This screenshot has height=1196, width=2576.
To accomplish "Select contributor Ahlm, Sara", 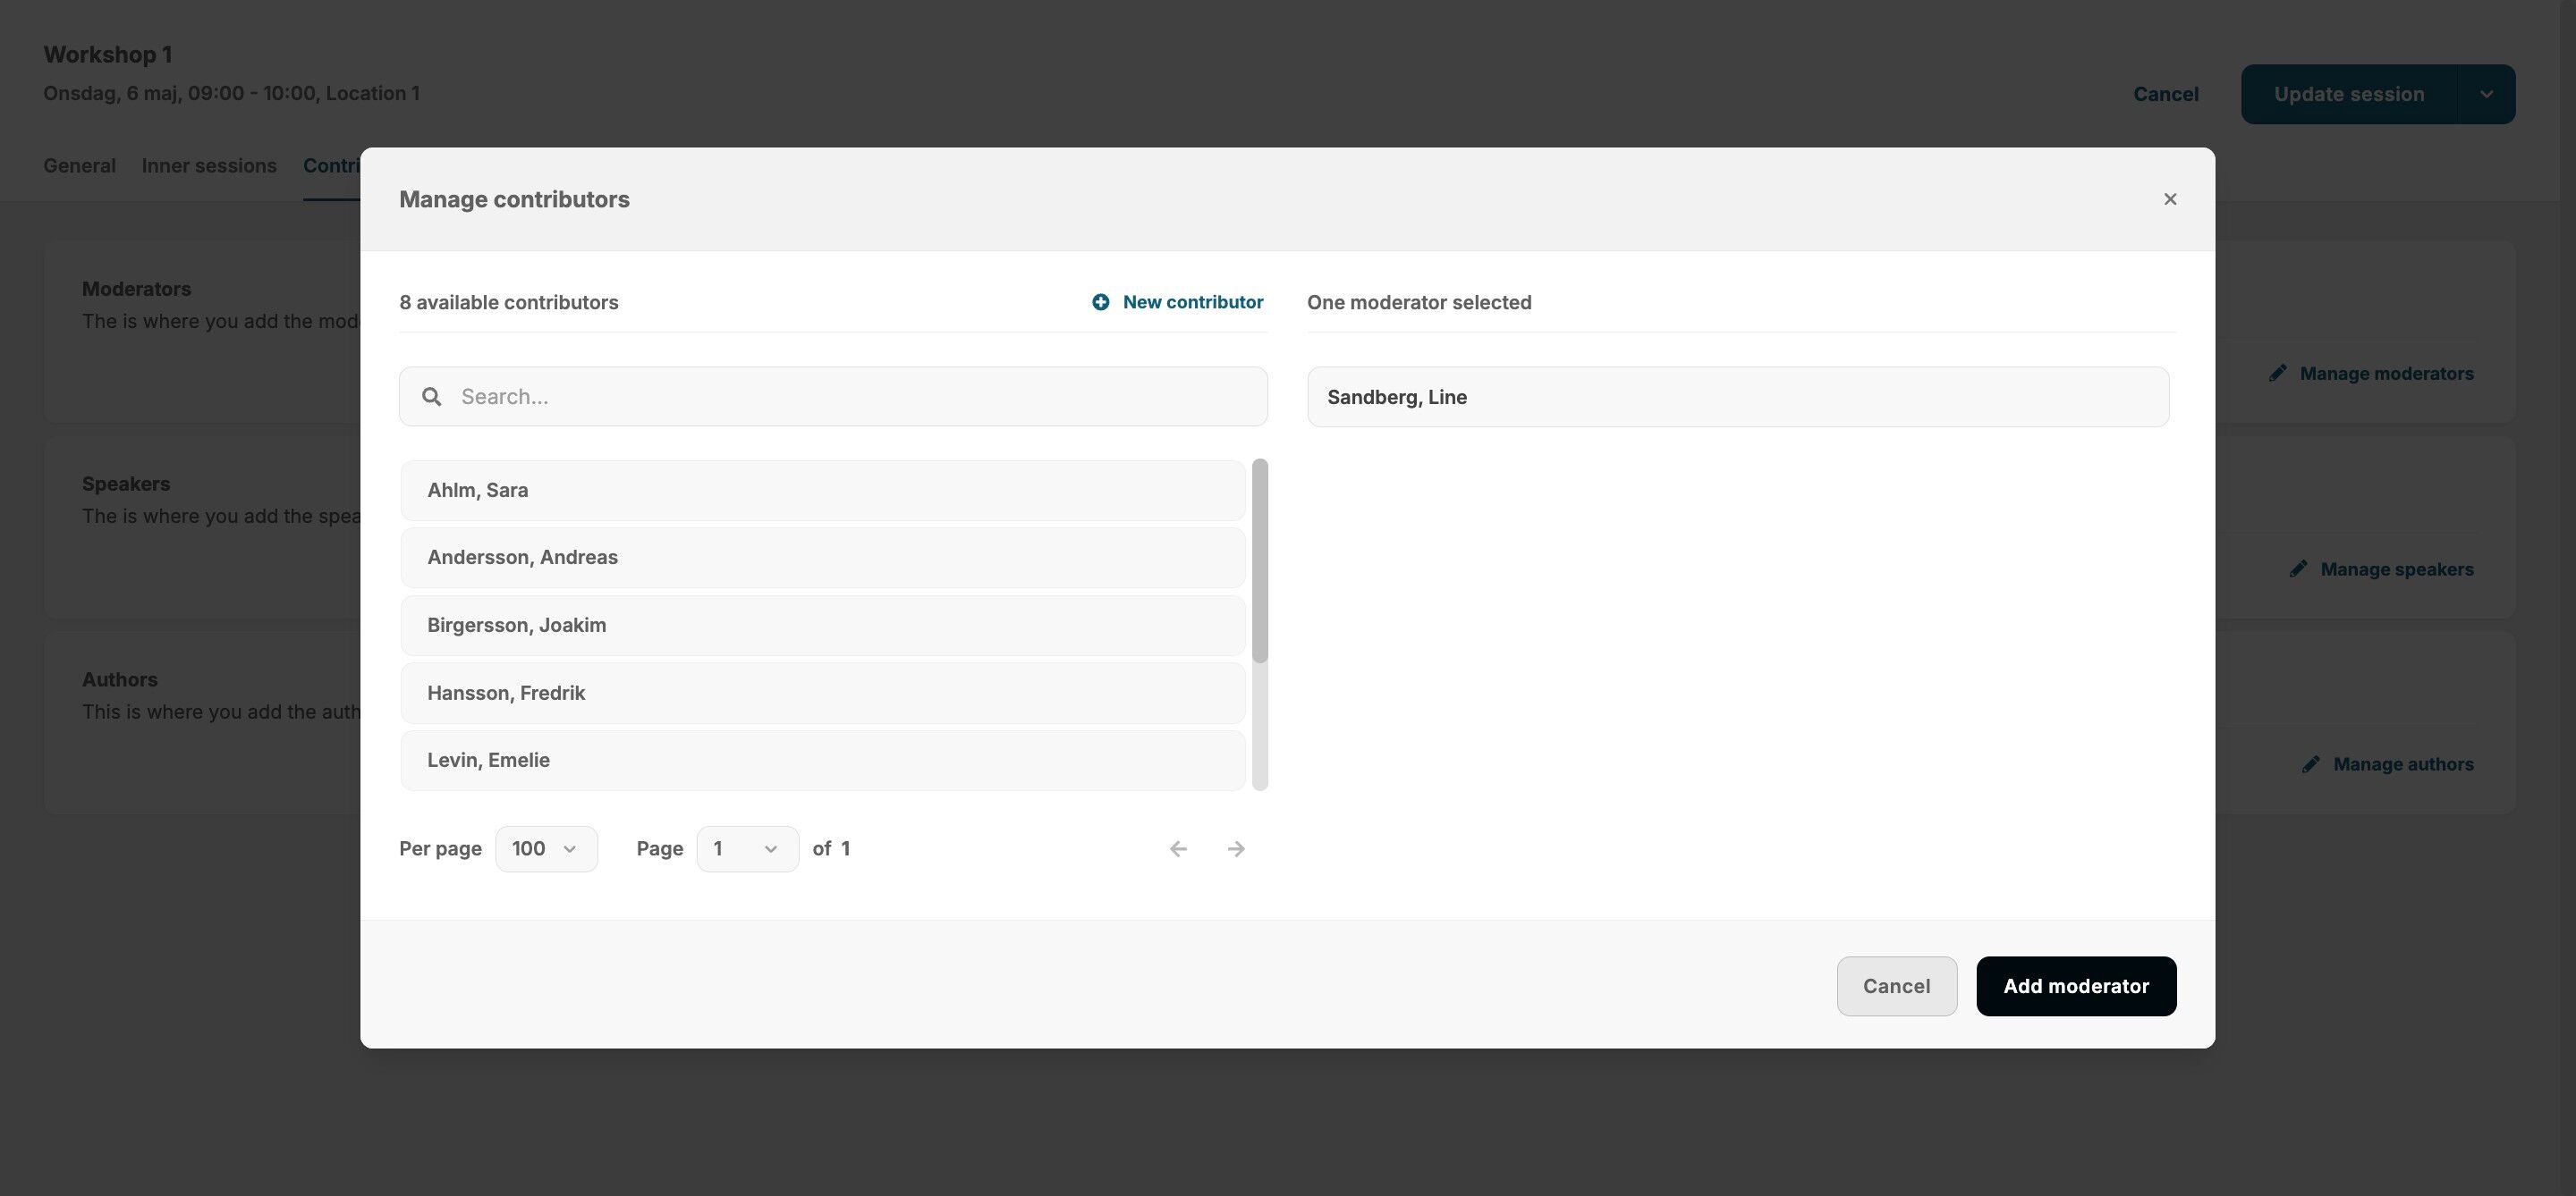I will [x=822, y=491].
